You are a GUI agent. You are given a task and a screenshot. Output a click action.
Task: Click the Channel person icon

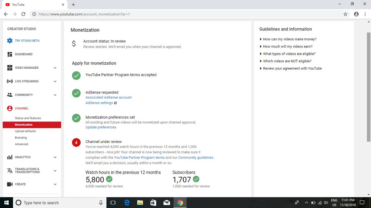point(10,108)
